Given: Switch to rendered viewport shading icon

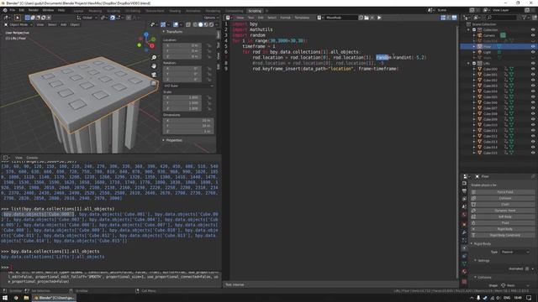Looking at the screenshot, I should coord(211,24).
